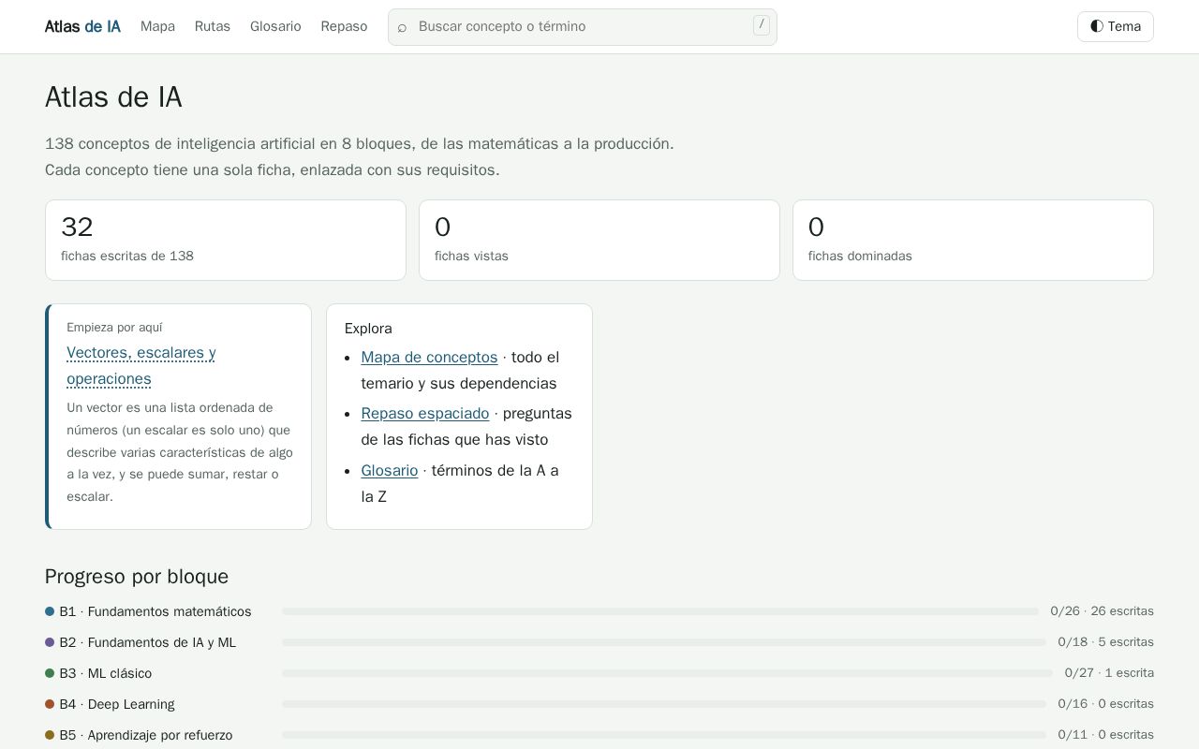Viewport: 1199px width, 749px height.
Task: Click the B4 Deep Learning progress bar
Action: pyautogui.click(x=664, y=704)
